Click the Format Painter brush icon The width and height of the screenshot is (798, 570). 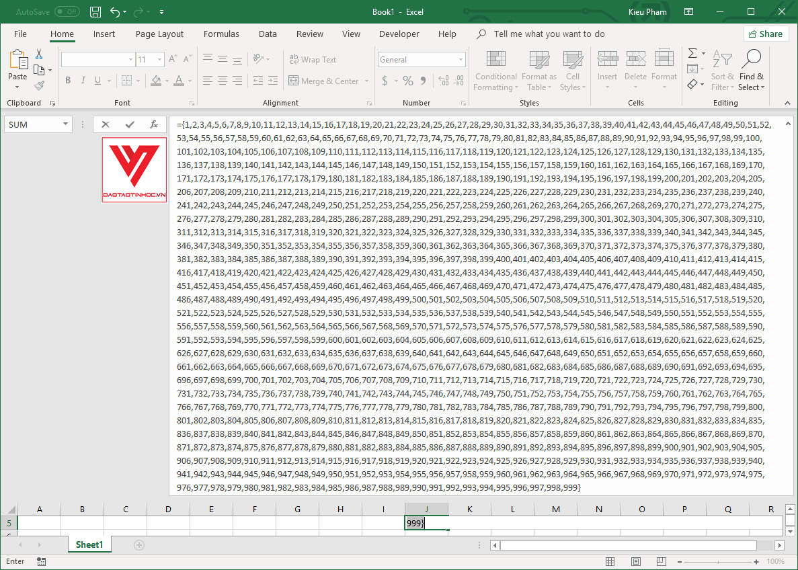(39, 85)
